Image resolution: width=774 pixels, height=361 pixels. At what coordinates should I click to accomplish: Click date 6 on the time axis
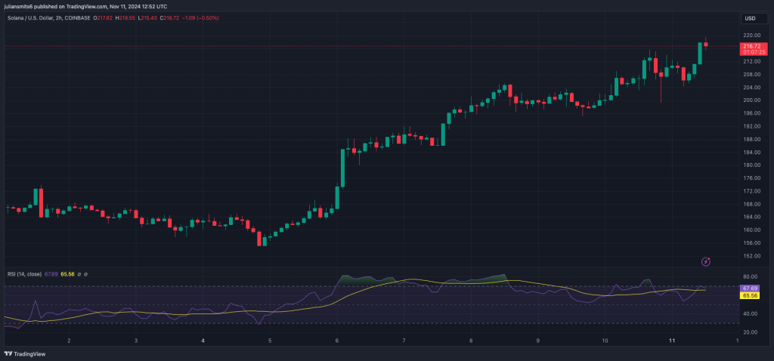click(x=337, y=341)
